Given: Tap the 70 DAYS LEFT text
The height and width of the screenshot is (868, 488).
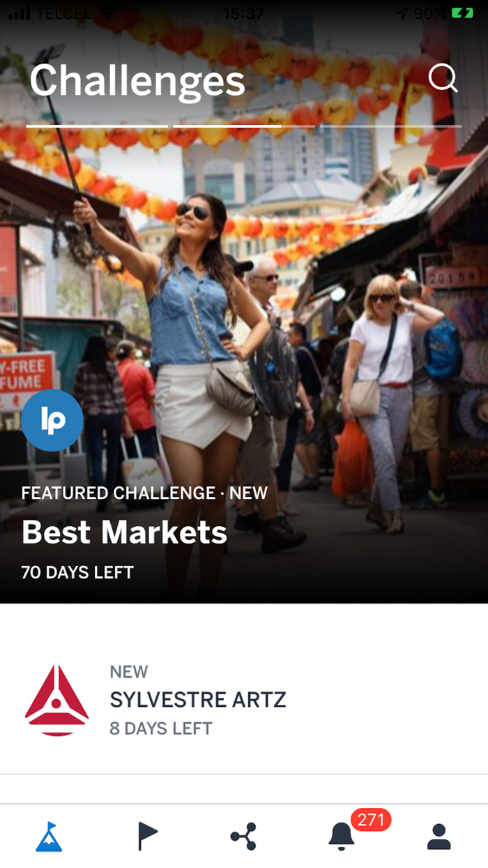Looking at the screenshot, I should [x=77, y=573].
